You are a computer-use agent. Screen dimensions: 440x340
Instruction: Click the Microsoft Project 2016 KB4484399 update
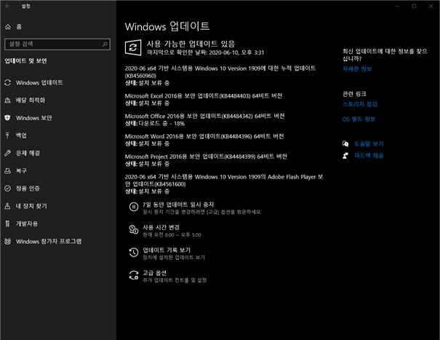(206, 157)
